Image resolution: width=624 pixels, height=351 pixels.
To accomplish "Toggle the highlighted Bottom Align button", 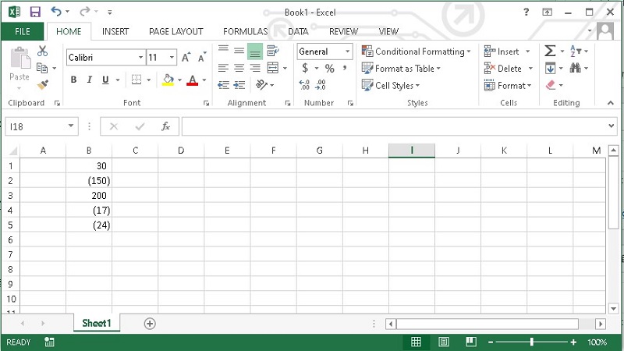I will 255,51.
